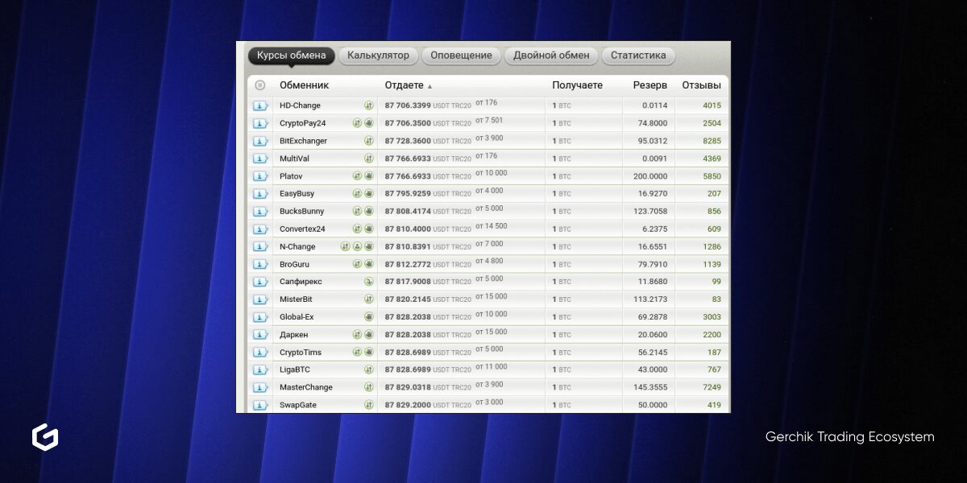The height and width of the screenshot is (483, 967).
Task: Open info icon for N-Change
Action: pyautogui.click(x=259, y=247)
